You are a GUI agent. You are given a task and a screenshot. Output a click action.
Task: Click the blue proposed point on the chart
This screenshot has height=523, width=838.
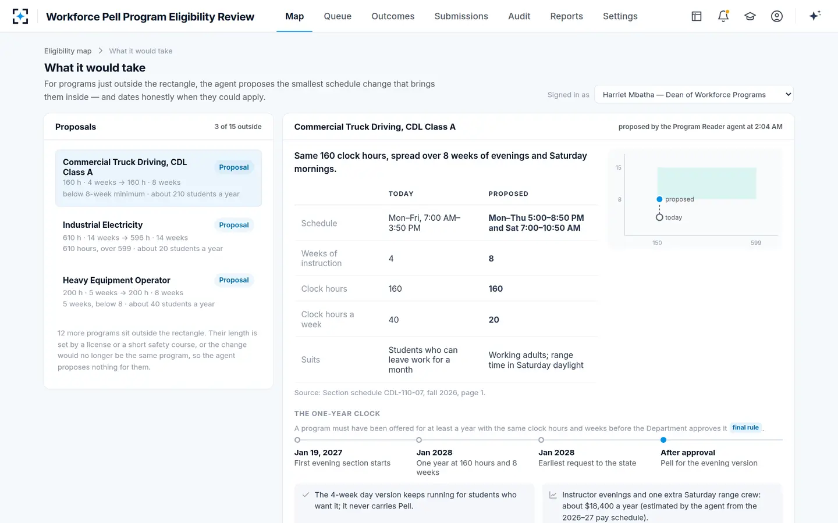click(659, 199)
